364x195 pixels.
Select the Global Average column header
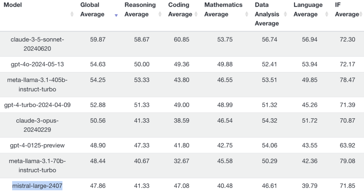coord(92,9)
